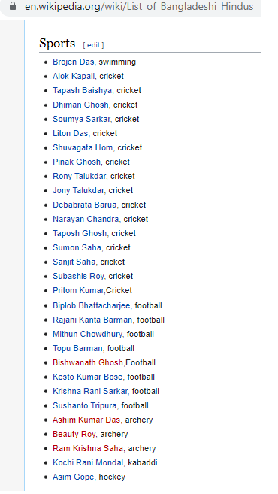Viewport: 278px width, 494px height.
Task: Open the Kochi Rani Mondal page
Action: pyautogui.click(x=88, y=463)
